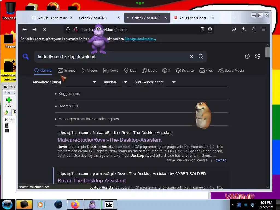Viewport: 280px width, 210px height.
Task: Switch to the Music search tab
Action: pos(150,71)
